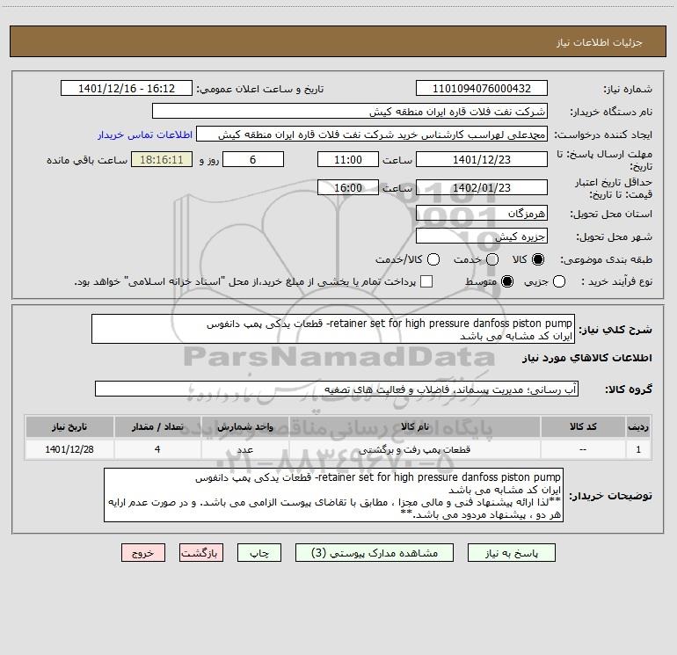Viewport: 677px width, 655px height.
Task: Click the buyer organization name field
Action: tap(350, 111)
